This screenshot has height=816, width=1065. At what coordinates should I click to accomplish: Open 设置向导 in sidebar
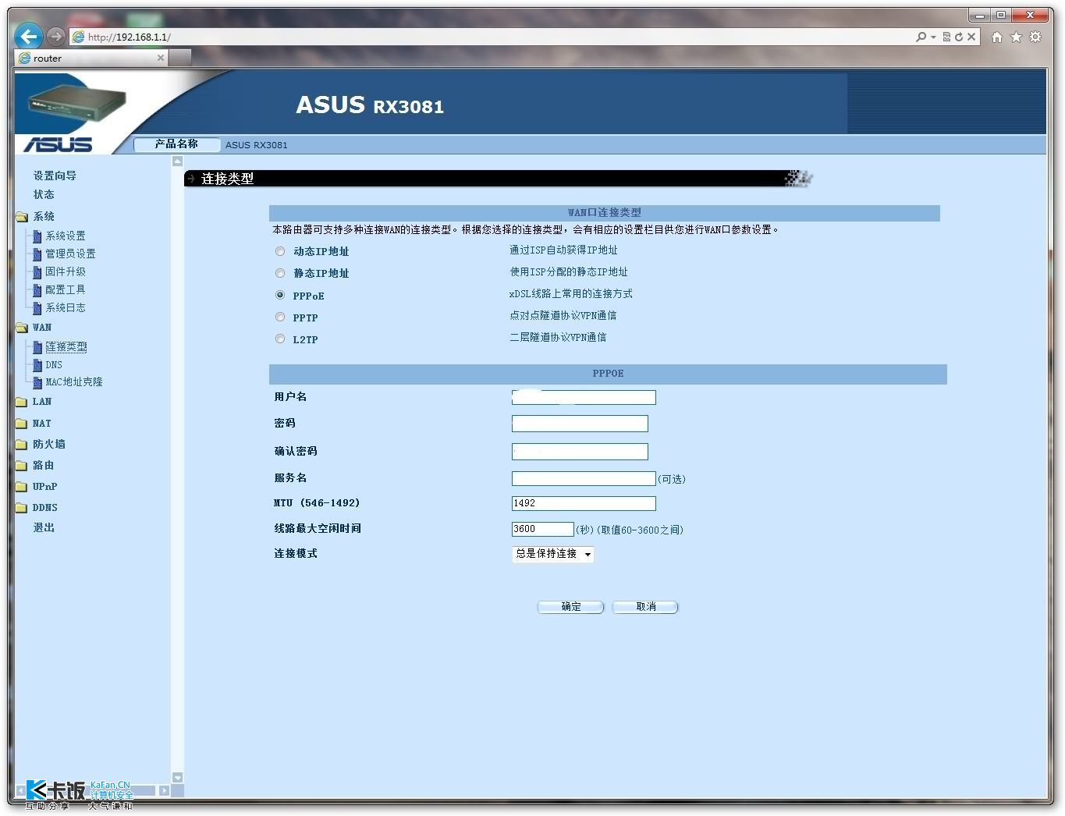click(55, 176)
